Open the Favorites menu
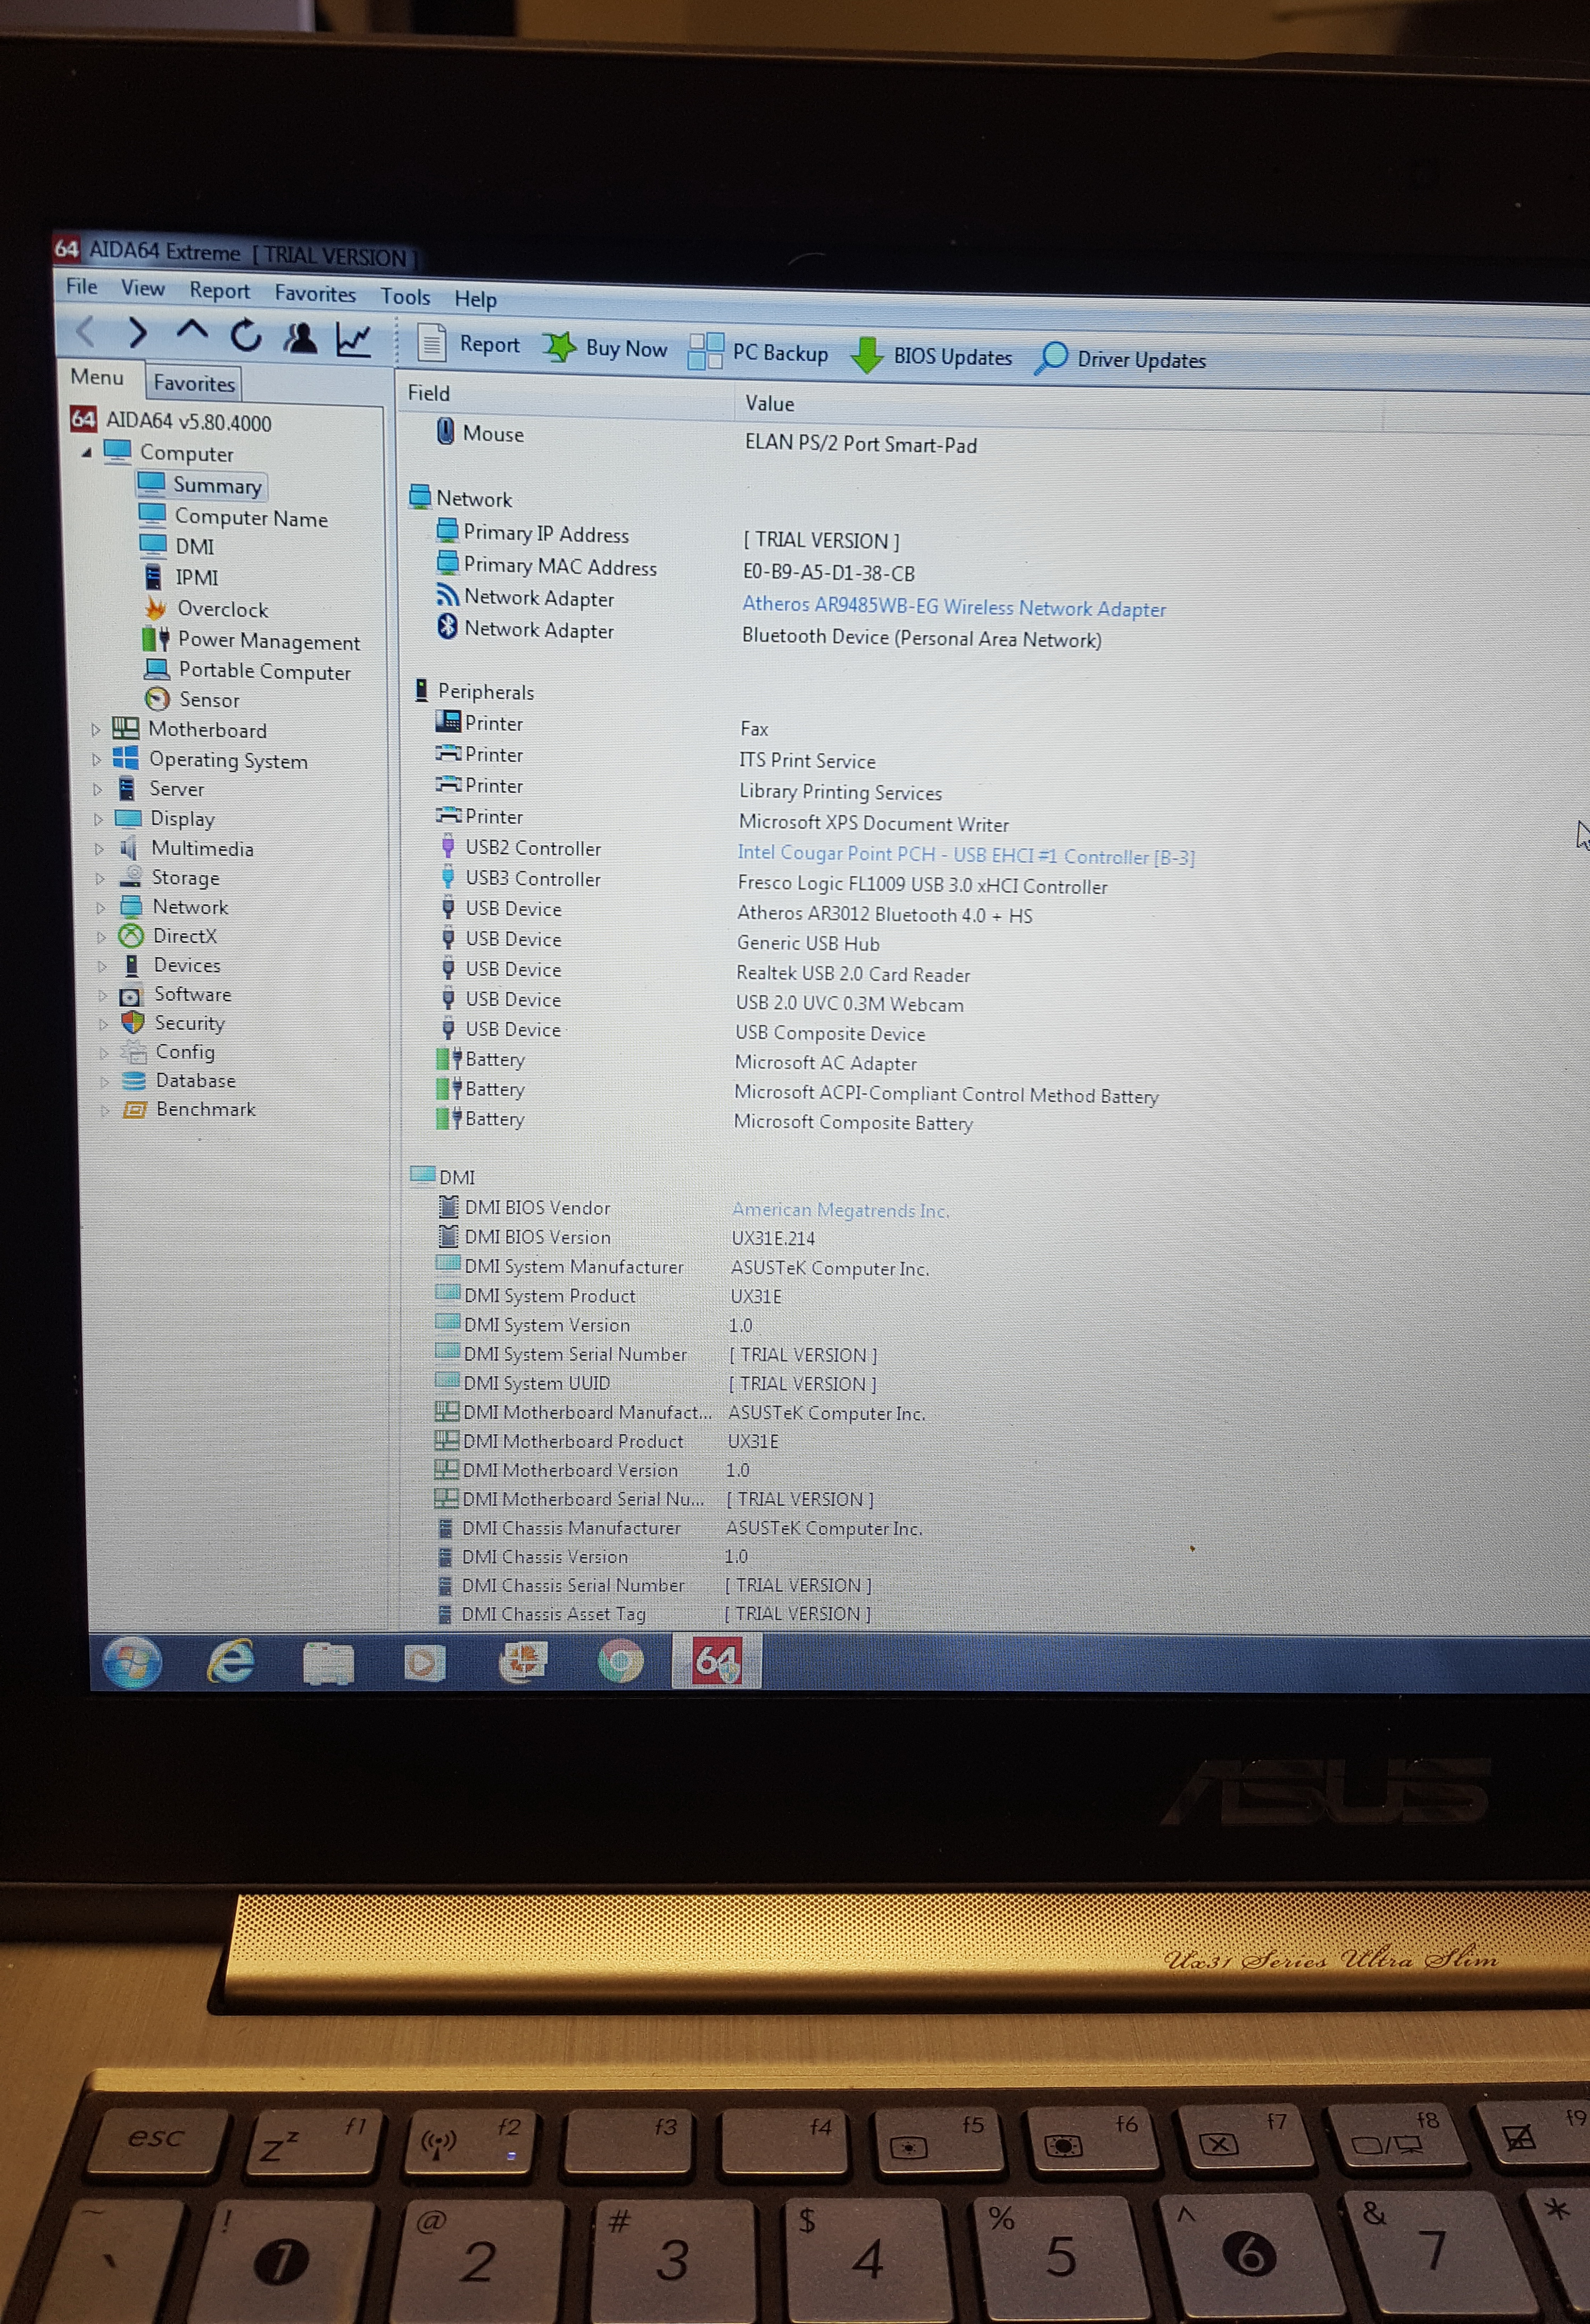1590x2324 pixels. [x=315, y=294]
